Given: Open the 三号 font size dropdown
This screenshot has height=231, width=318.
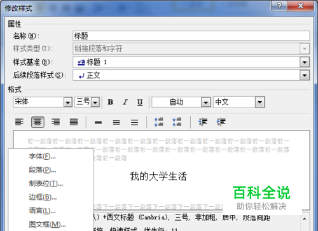Looking at the screenshot, I should [95, 102].
